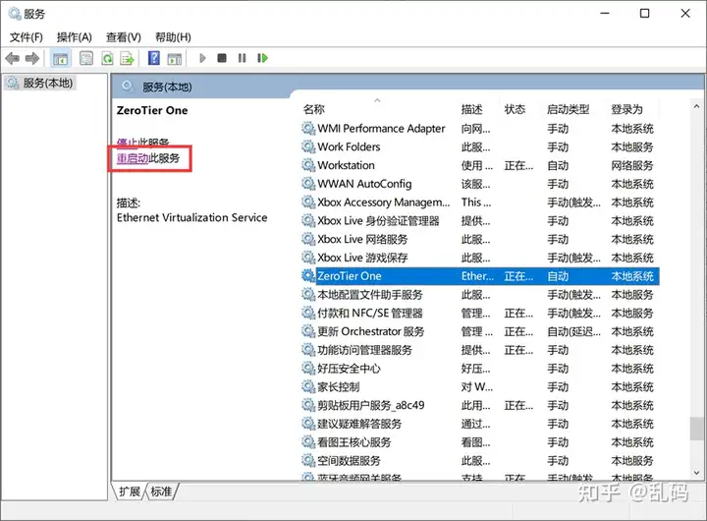The width and height of the screenshot is (707, 521).
Task: Select the 更新 Orchestrator 服务 row
Action: [x=480, y=331]
